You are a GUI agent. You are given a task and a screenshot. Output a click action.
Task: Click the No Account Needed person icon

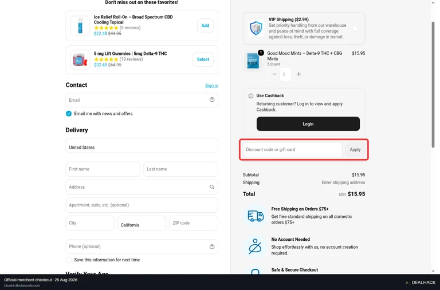(255, 247)
